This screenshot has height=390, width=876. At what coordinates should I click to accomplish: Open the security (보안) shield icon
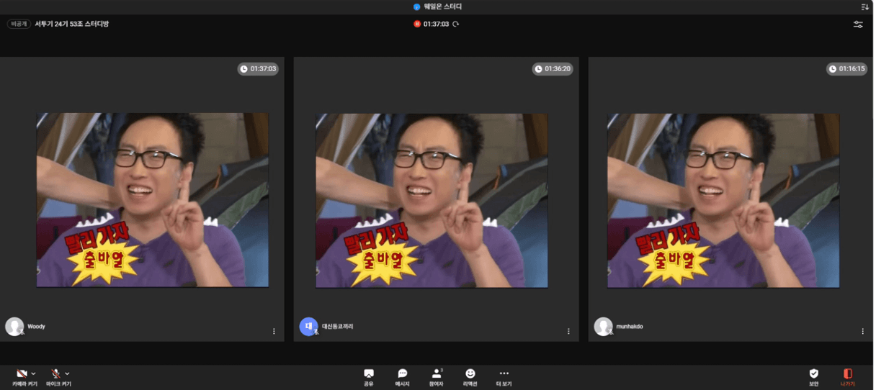coord(813,374)
